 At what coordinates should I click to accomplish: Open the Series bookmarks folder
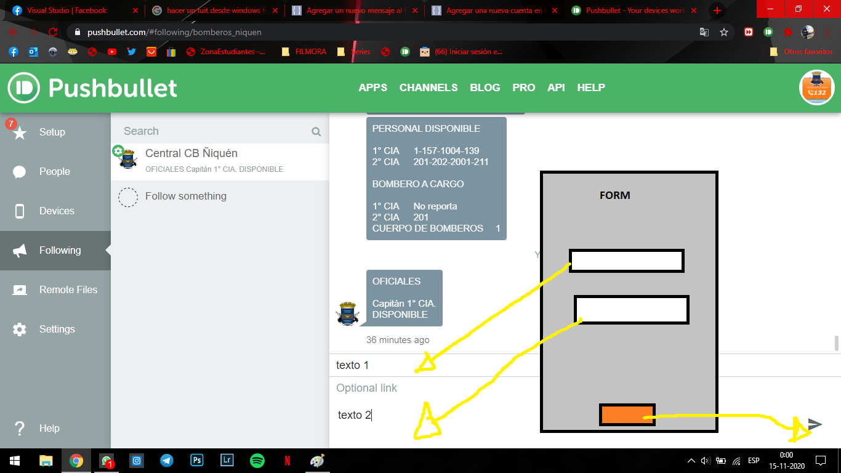point(354,52)
